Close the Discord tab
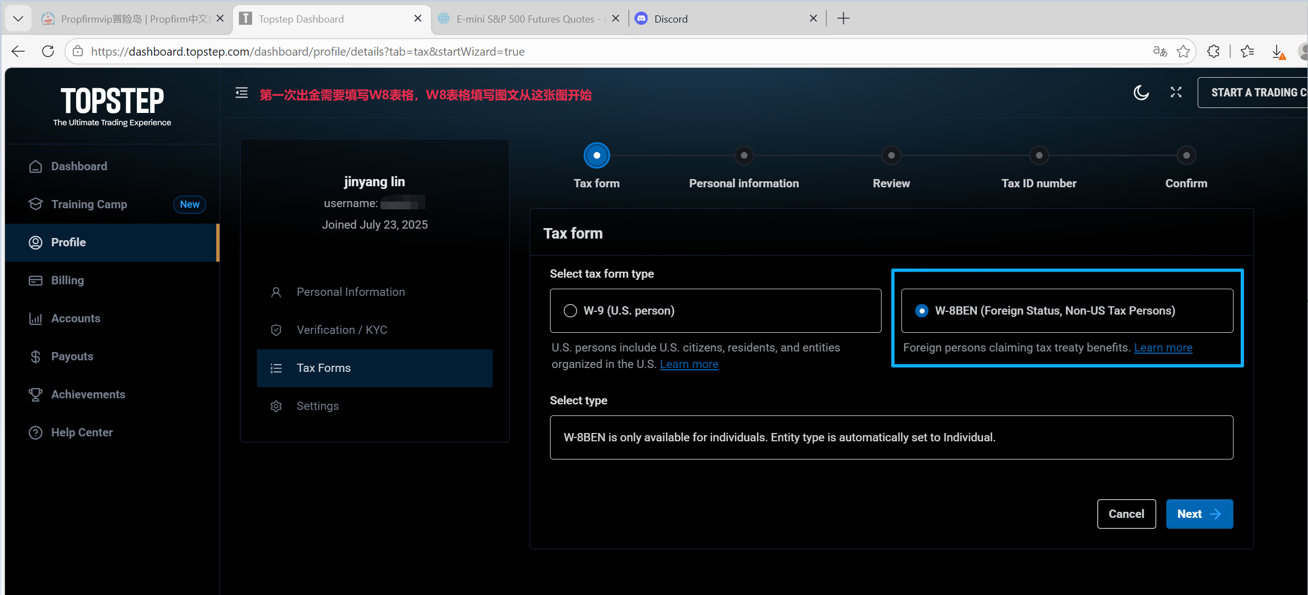 pos(813,19)
